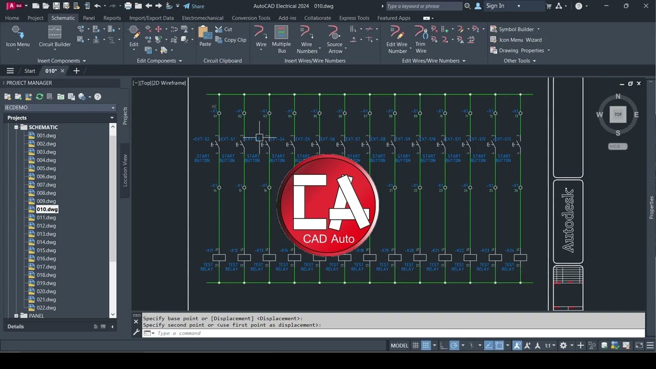This screenshot has width=656, height=369.
Task: Click the Wire Numbers tool
Action: click(x=307, y=39)
